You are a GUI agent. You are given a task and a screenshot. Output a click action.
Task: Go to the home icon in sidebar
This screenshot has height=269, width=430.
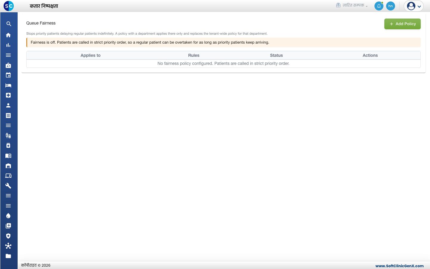pos(8,35)
